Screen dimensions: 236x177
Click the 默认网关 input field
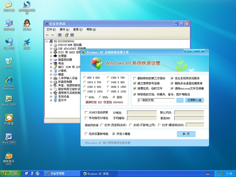click(189, 112)
